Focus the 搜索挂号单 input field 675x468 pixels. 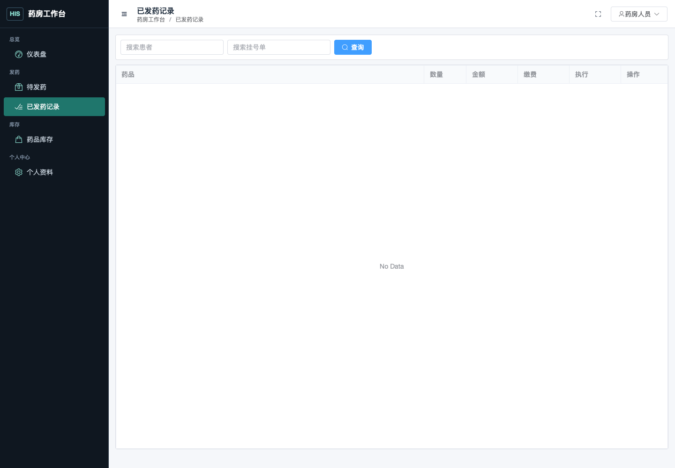pyautogui.click(x=279, y=47)
